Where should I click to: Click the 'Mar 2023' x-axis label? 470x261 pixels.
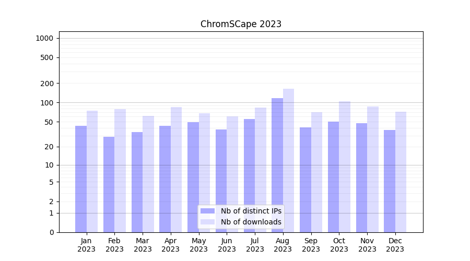pos(143,245)
